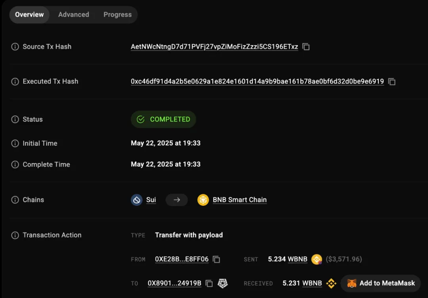Open the BNB Smart Chain link
Screen dimensions: 428x298
[239, 200]
